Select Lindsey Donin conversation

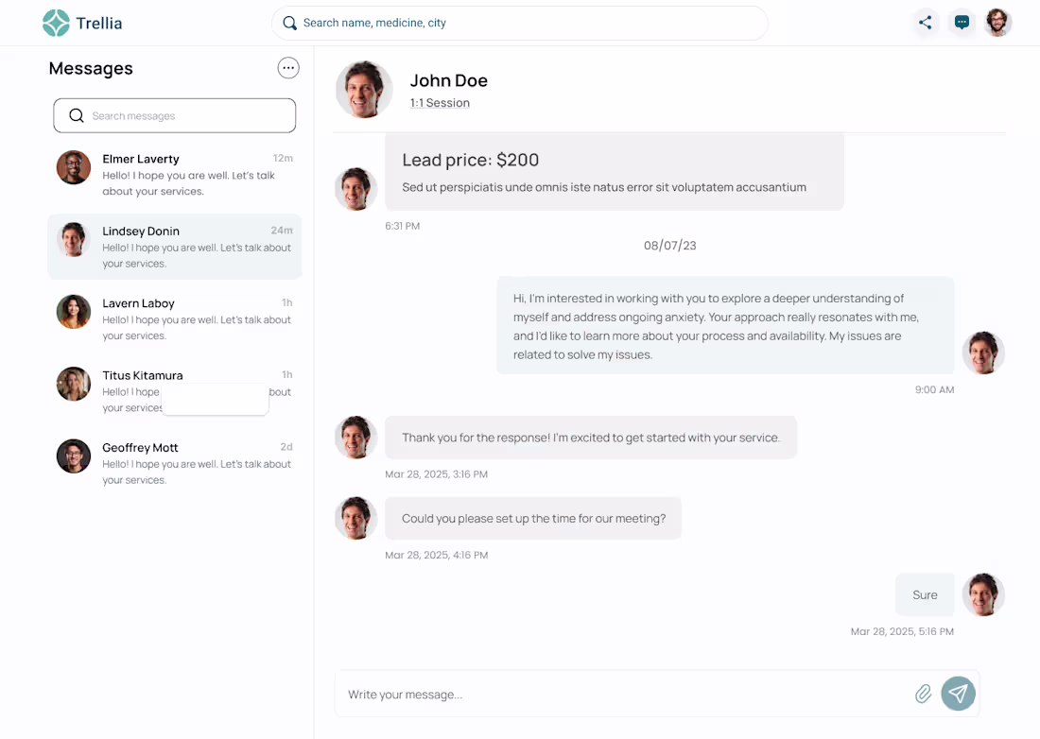(175, 246)
